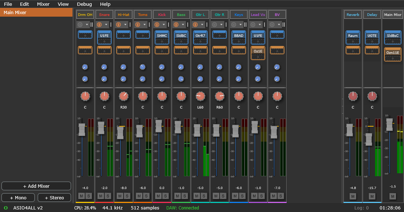The image size is (404, 212).
Task: Open the Ozn11E plugin on Main Mixr
Action: [393, 52]
